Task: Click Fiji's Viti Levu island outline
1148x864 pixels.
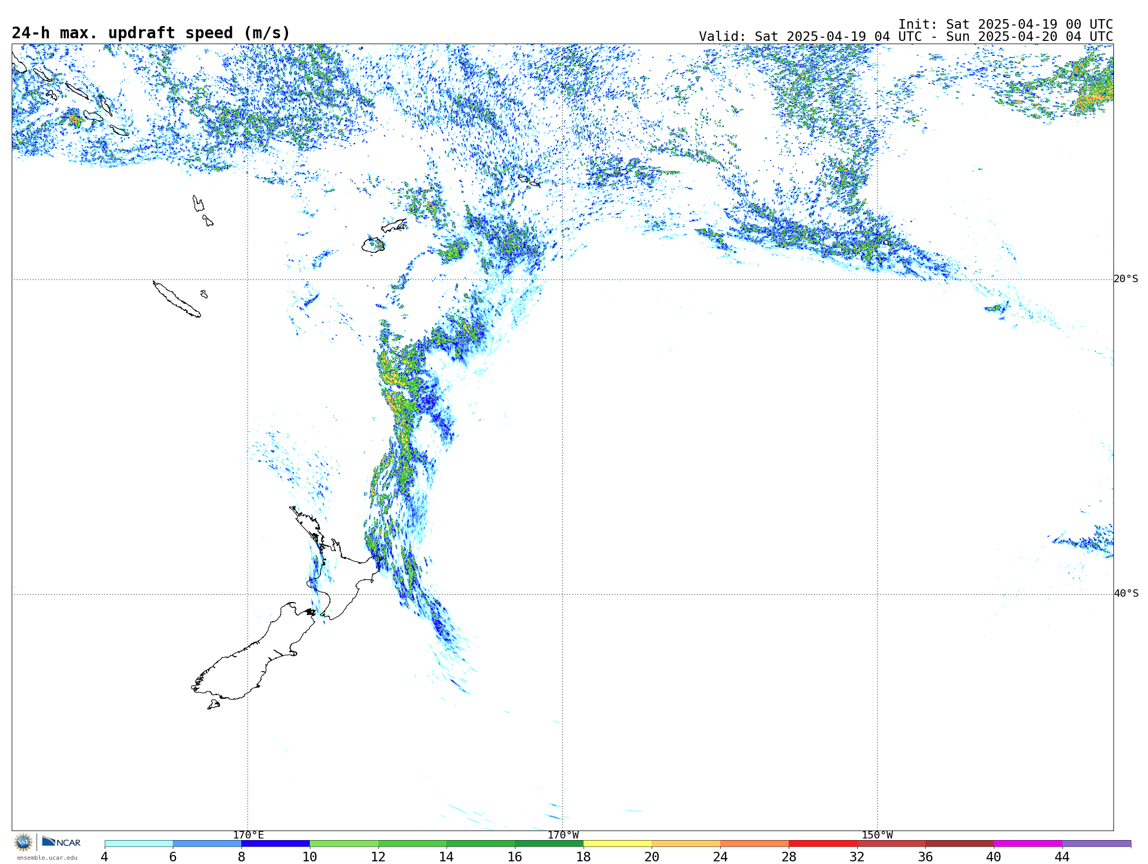Action: pyautogui.click(x=373, y=245)
